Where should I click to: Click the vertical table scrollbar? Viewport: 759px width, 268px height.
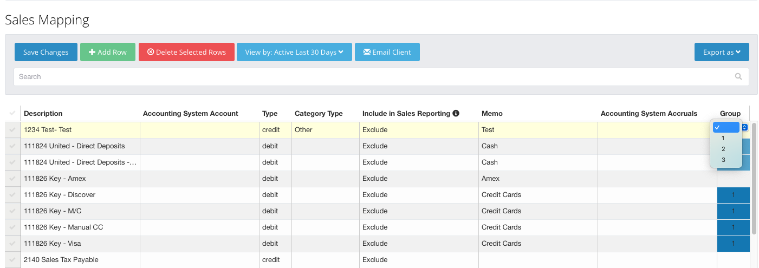(754, 179)
